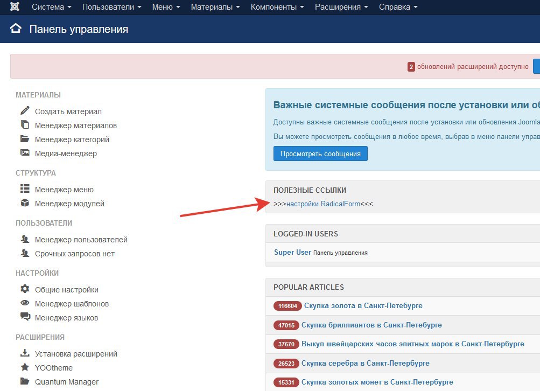Viewport: 540px width, 391px height.
Task: Click the 37670 hits badge
Action: click(x=286, y=344)
